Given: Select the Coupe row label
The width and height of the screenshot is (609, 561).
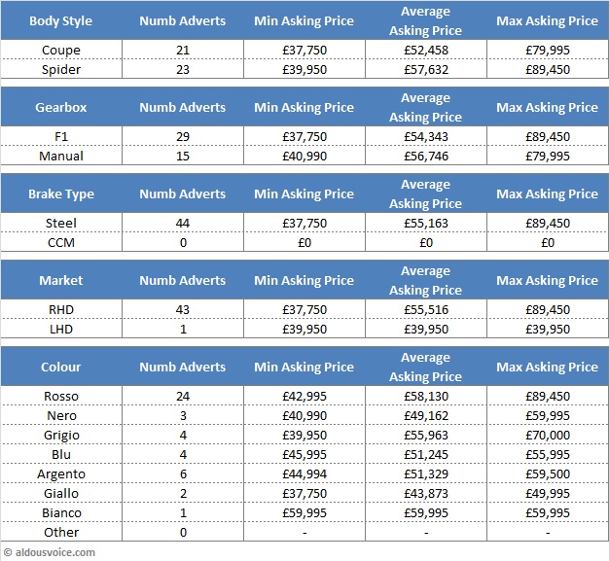Looking at the screenshot, I should click(x=61, y=50).
